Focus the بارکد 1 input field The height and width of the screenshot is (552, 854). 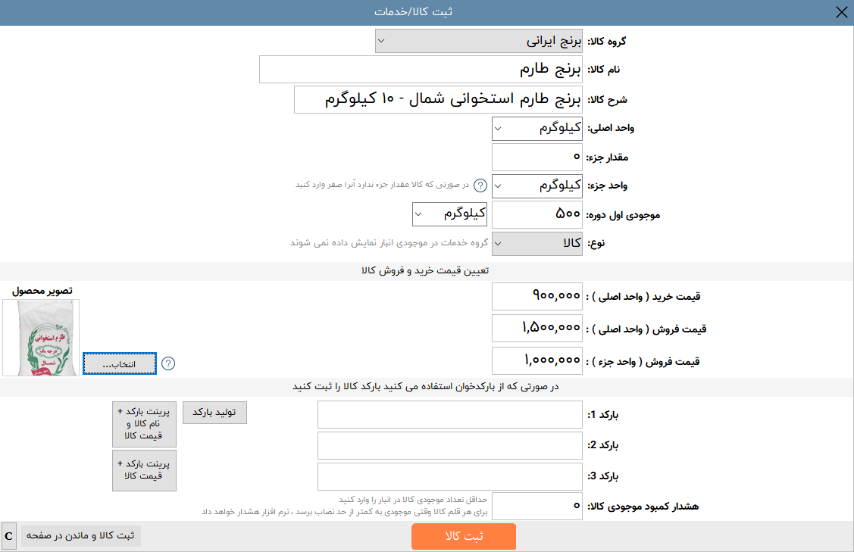(450, 415)
